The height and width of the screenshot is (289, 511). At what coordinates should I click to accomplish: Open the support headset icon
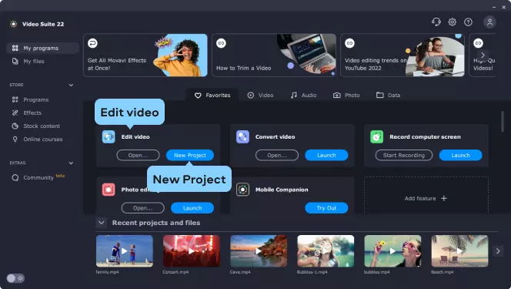pos(436,22)
